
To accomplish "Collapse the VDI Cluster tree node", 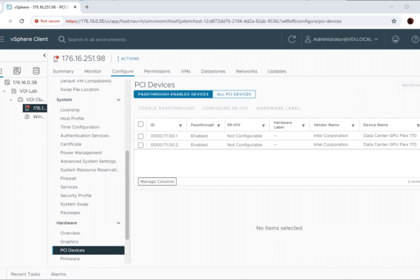I will 11,100.
